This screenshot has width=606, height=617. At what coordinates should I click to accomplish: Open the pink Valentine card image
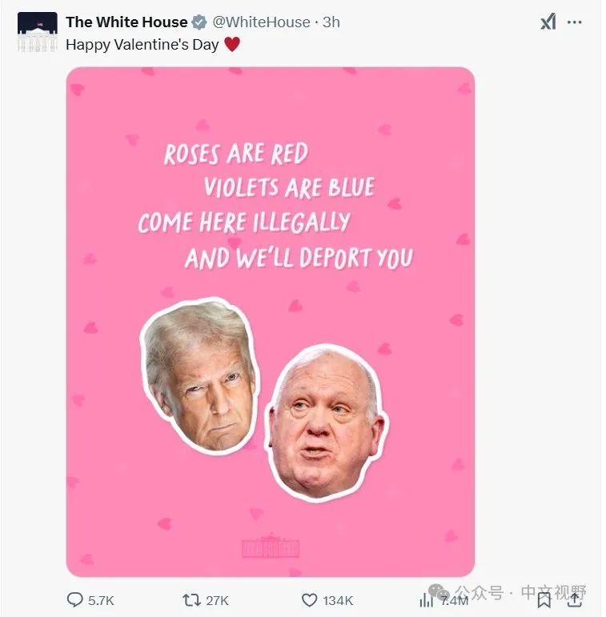coord(271,322)
